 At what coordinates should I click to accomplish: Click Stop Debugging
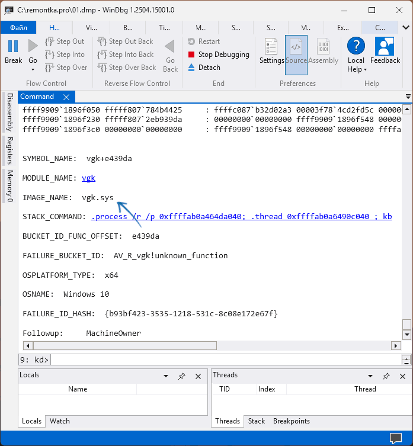click(x=219, y=54)
